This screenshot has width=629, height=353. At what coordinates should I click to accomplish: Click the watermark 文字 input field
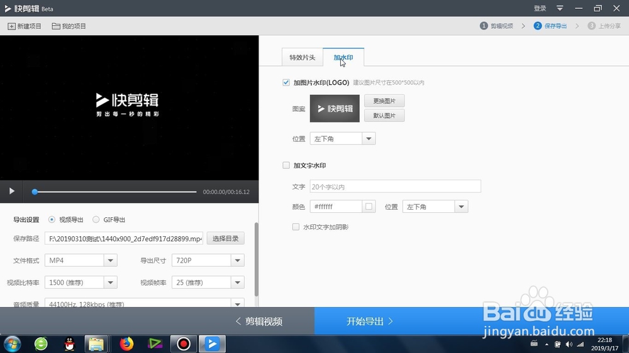[395, 187]
